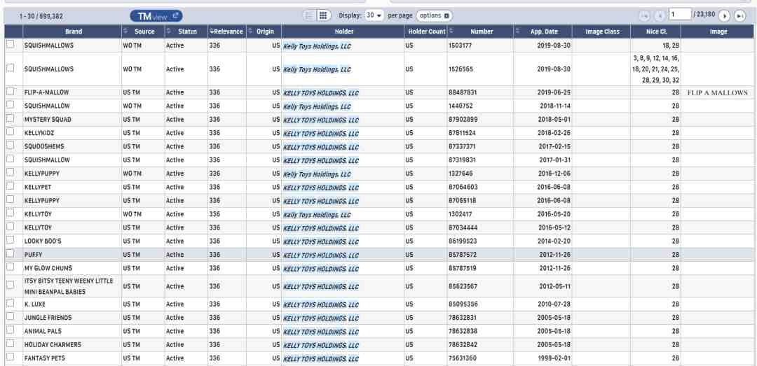Click sort arrow on Relevance column
The width and height of the screenshot is (757, 366).
coord(212,31)
